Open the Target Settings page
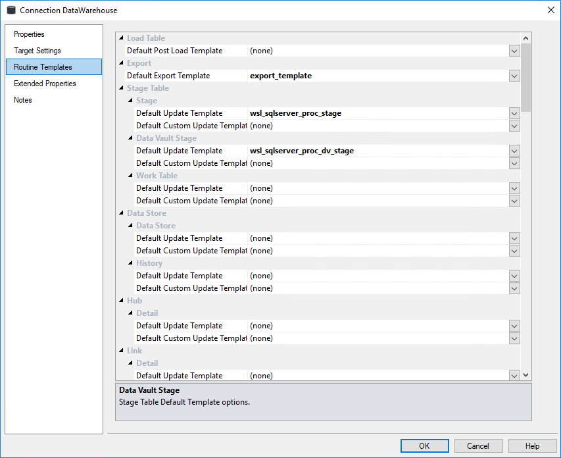This screenshot has height=458, width=561. 37,51
